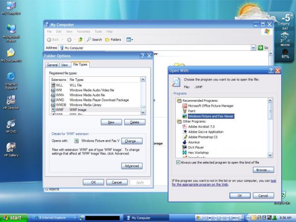The image size is (296, 222).
Task: Click Delete in Folder Options
Action: [135, 122]
